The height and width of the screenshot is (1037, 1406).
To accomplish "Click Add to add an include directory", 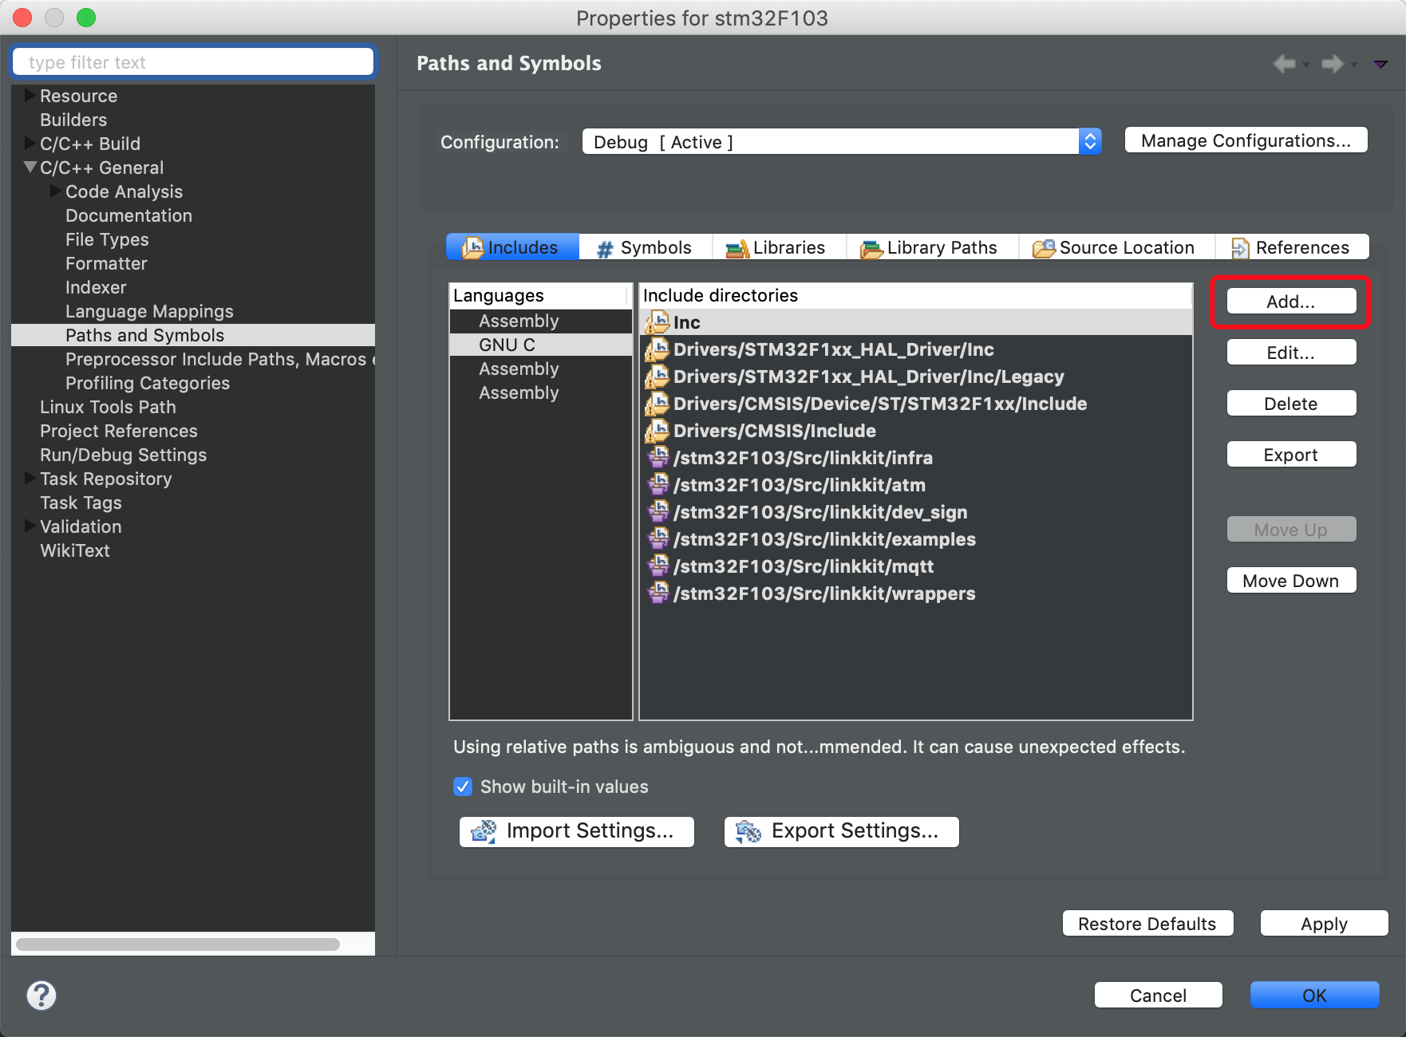I will (x=1290, y=302).
